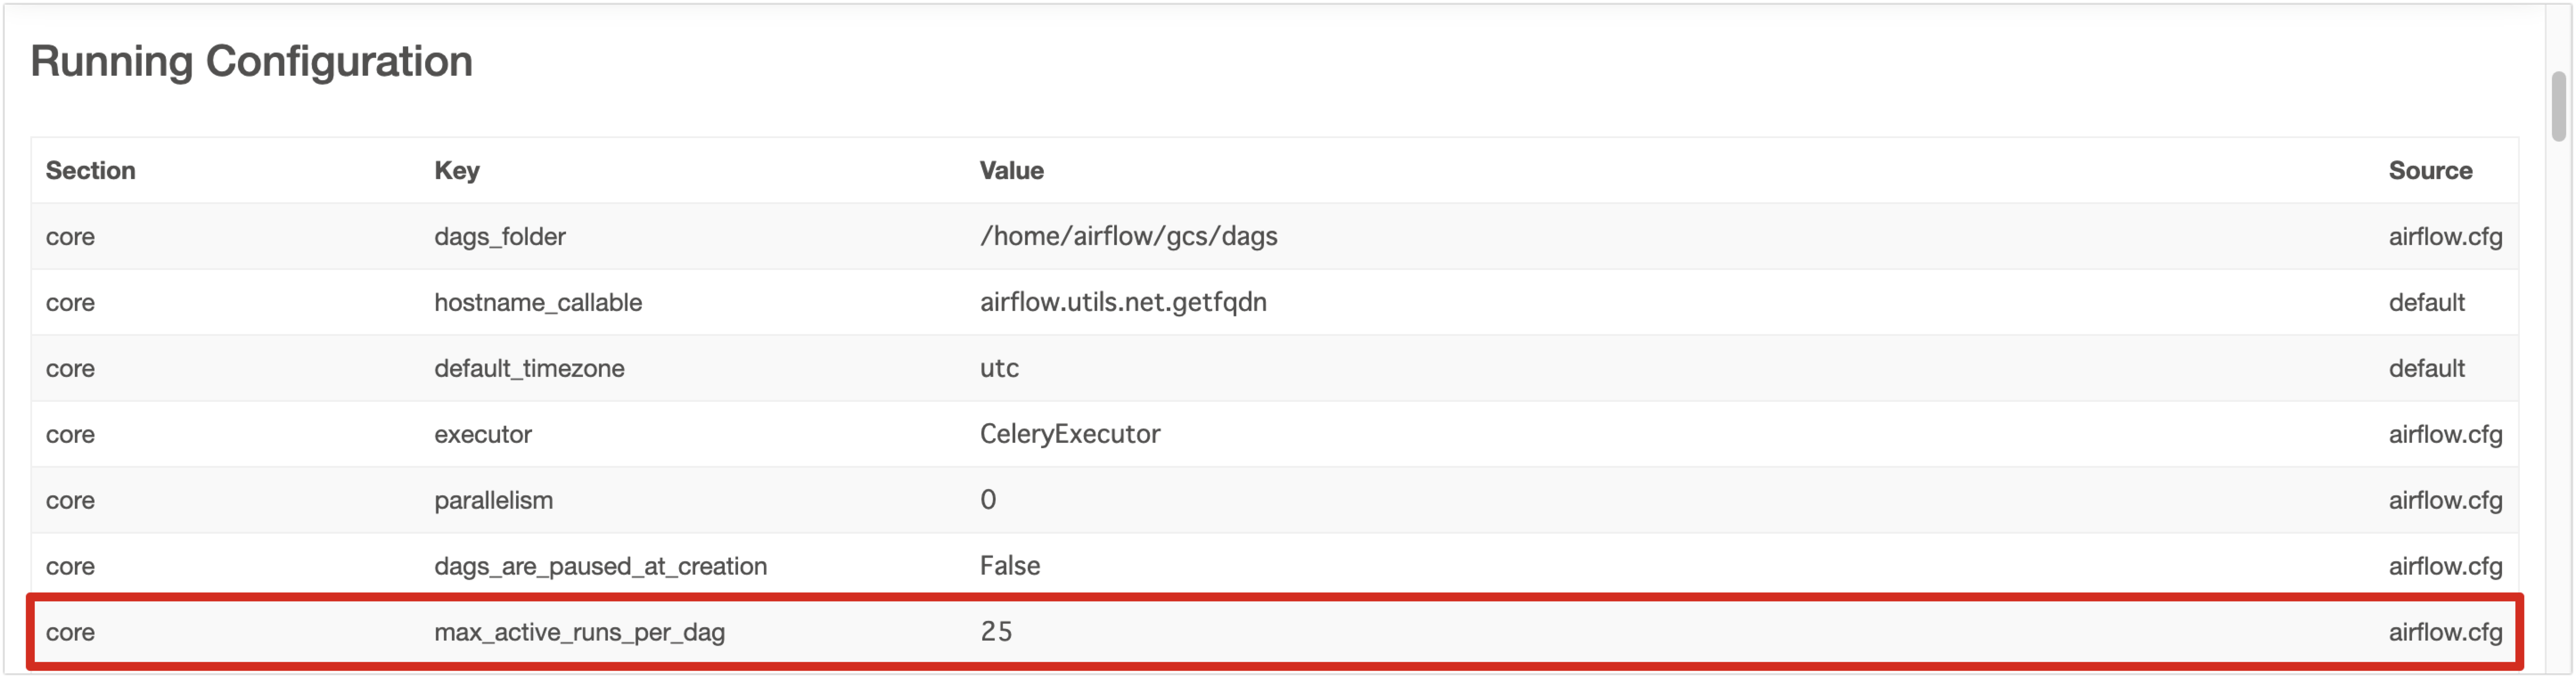This screenshot has width=2576, height=678.
Task: Click the CeleryExecutor value cell
Action: 1070,434
